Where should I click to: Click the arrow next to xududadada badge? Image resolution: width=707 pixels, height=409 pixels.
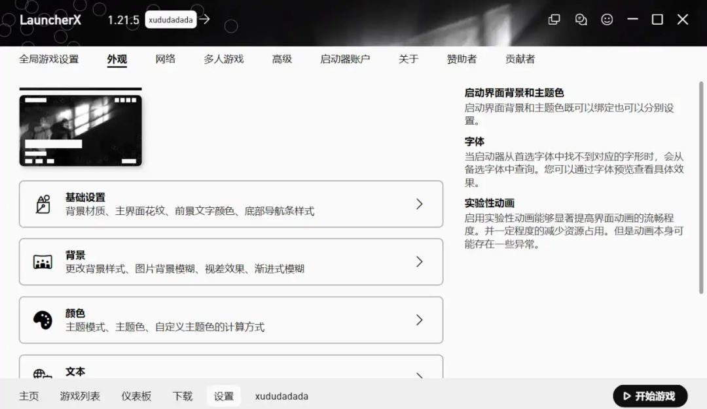(x=205, y=20)
